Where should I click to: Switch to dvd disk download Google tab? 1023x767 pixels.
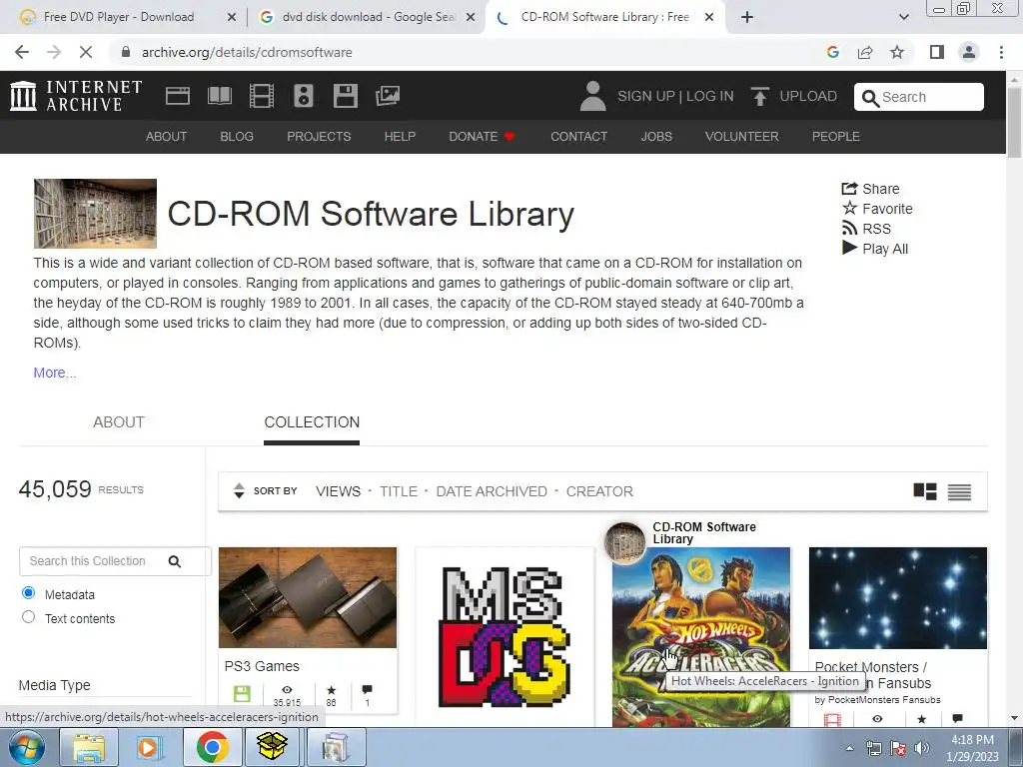[368, 17]
